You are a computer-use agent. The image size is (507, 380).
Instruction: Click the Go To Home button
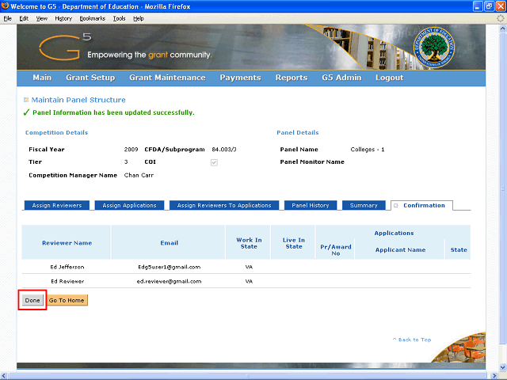[67, 300]
